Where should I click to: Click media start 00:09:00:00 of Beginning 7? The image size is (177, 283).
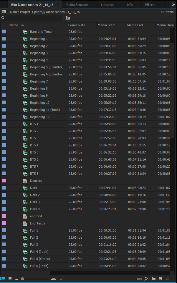pyautogui.click(x=107, y=81)
